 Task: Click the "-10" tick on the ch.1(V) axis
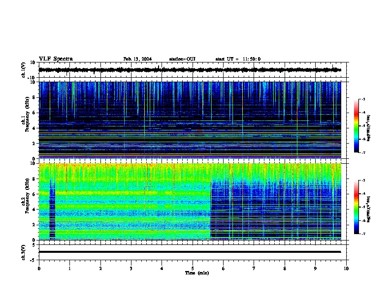(32, 78)
